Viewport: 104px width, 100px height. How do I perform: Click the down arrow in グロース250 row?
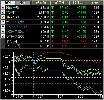pyautogui.click(x=53, y=37)
